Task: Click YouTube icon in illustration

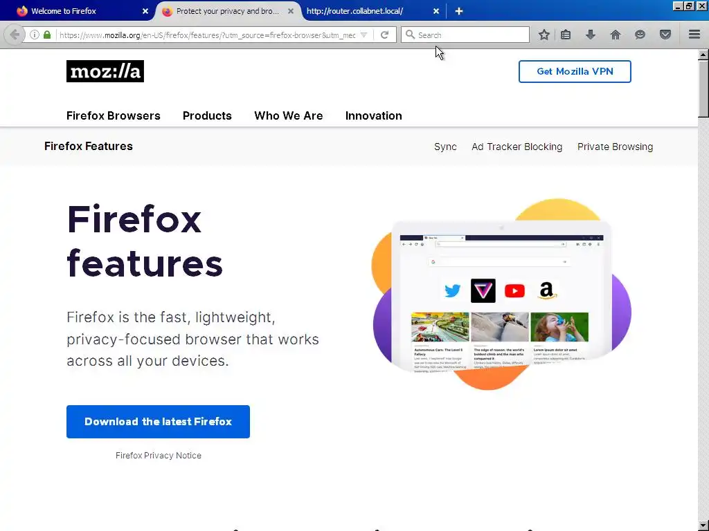Action: coord(514,291)
